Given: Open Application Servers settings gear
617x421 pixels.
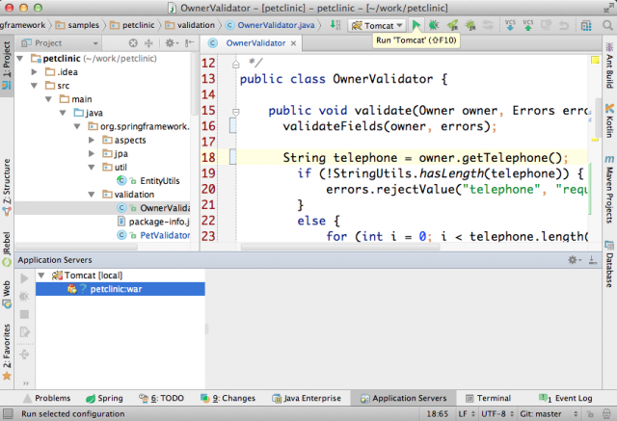Looking at the screenshot, I should click(575, 260).
